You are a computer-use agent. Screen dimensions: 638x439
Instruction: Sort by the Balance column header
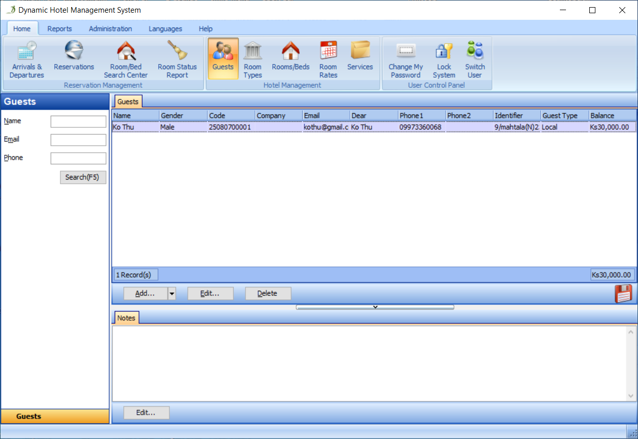coord(612,116)
